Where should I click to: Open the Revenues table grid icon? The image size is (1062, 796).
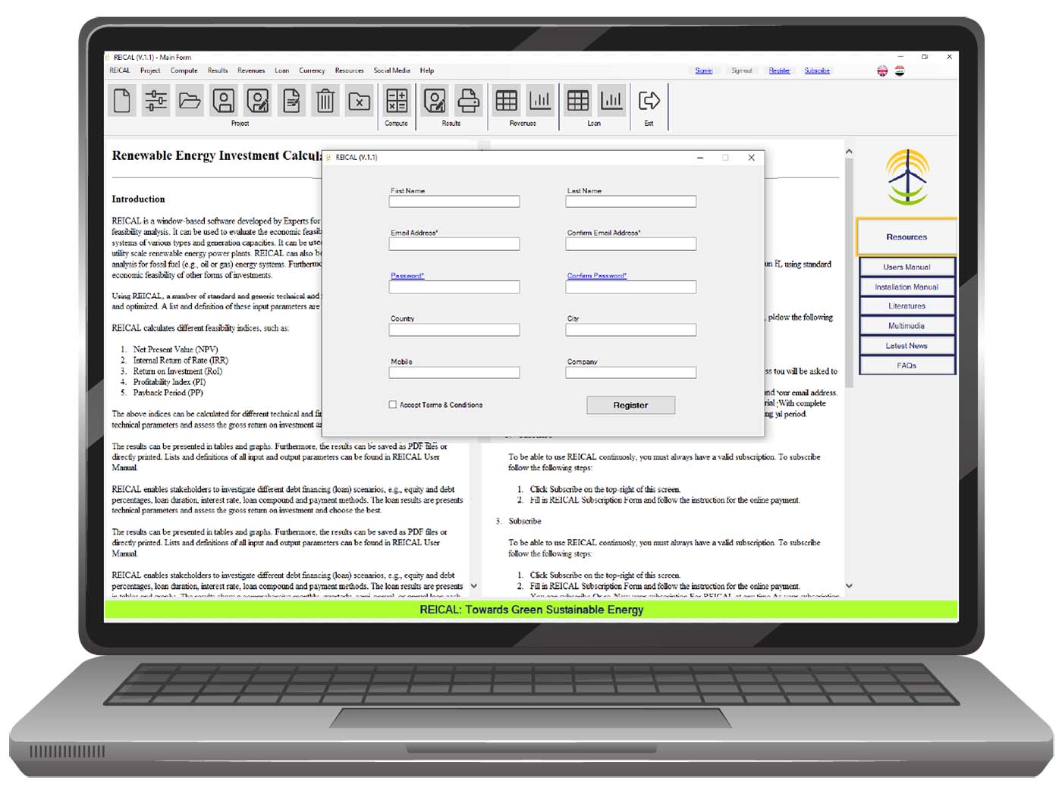tap(506, 101)
